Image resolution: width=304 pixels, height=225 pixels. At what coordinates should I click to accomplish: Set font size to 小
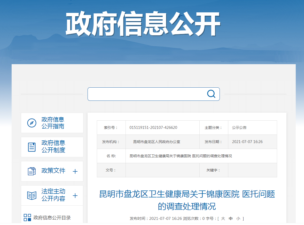tap(238, 219)
